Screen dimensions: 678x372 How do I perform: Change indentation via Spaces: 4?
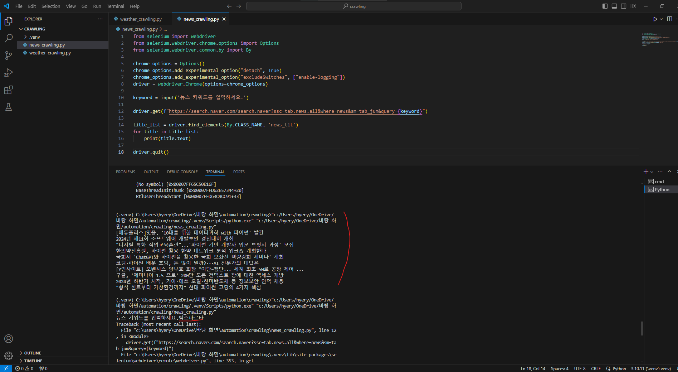pos(560,368)
